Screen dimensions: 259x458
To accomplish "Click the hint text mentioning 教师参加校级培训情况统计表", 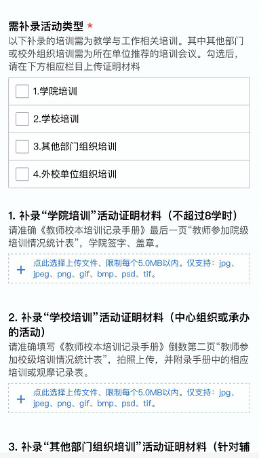I will click(x=128, y=360).
